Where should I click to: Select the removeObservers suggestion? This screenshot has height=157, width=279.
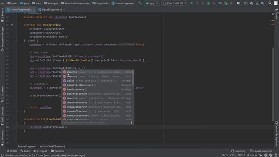[97, 116]
